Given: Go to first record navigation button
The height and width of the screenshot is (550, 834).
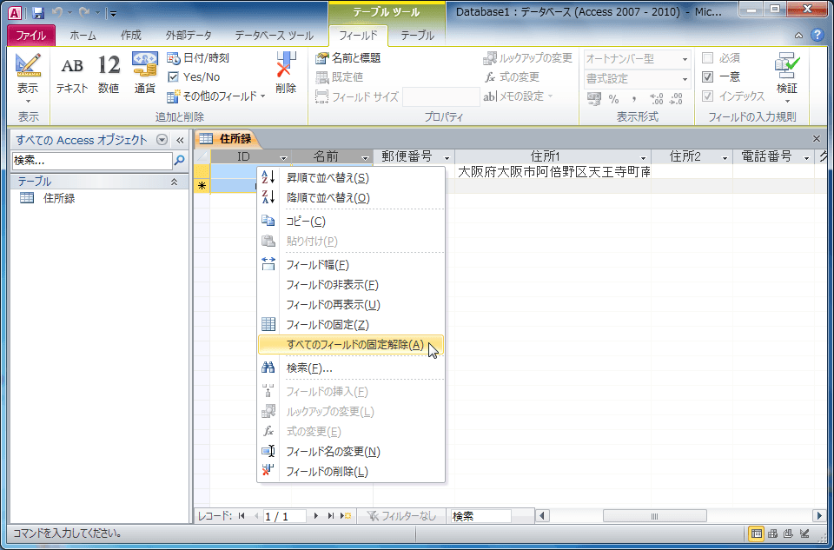Looking at the screenshot, I should (x=242, y=516).
